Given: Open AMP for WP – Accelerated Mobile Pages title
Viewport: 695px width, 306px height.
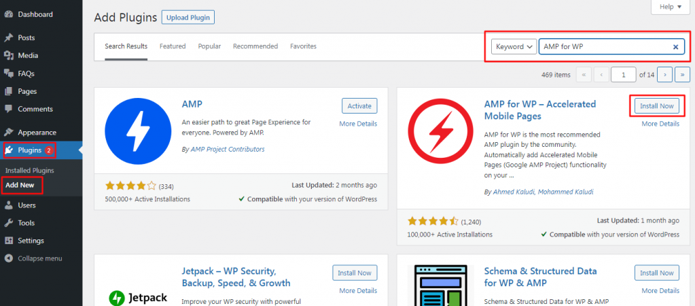Looking at the screenshot, I should tap(540, 110).
